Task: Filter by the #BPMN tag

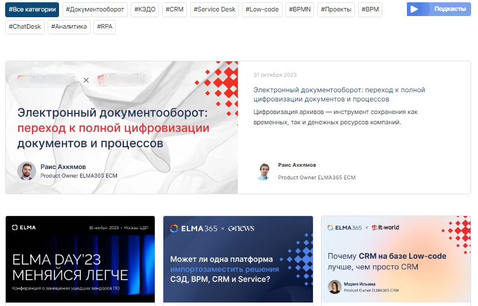Action: pos(300,9)
